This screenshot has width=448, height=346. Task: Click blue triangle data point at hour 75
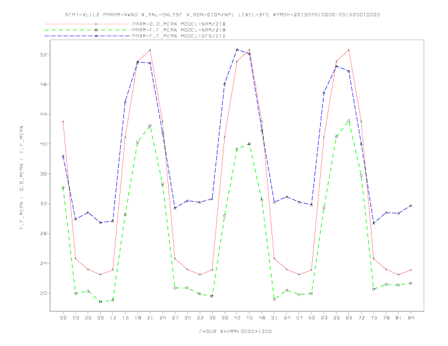(x=374, y=223)
